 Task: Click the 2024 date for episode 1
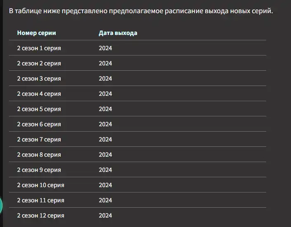[105, 48]
